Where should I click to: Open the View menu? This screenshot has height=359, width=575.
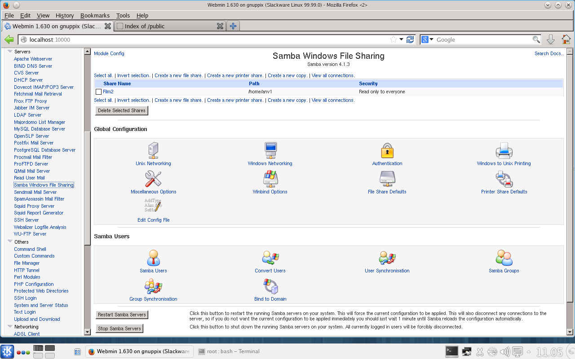coord(43,15)
